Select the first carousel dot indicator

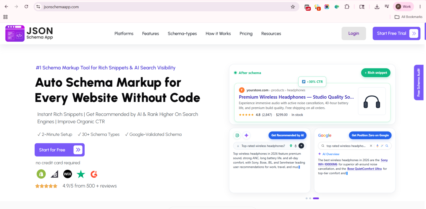coord(306,198)
